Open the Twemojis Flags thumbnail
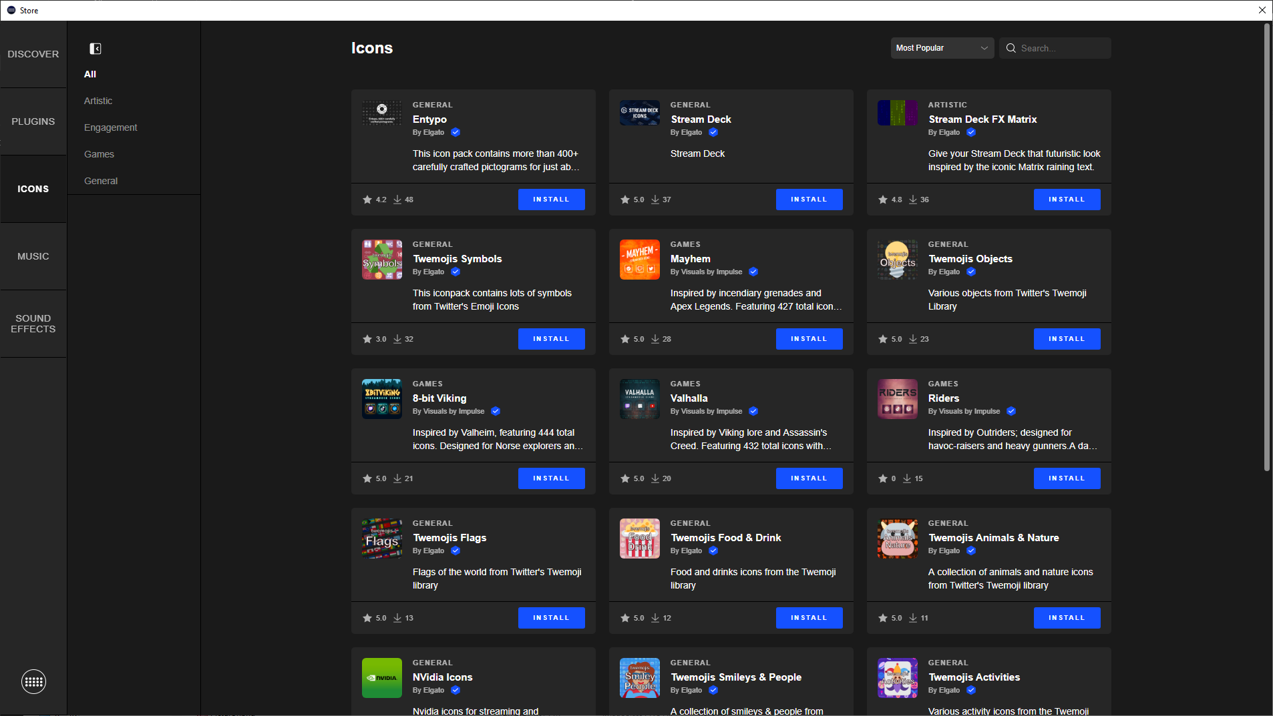The width and height of the screenshot is (1273, 716). (382, 539)
